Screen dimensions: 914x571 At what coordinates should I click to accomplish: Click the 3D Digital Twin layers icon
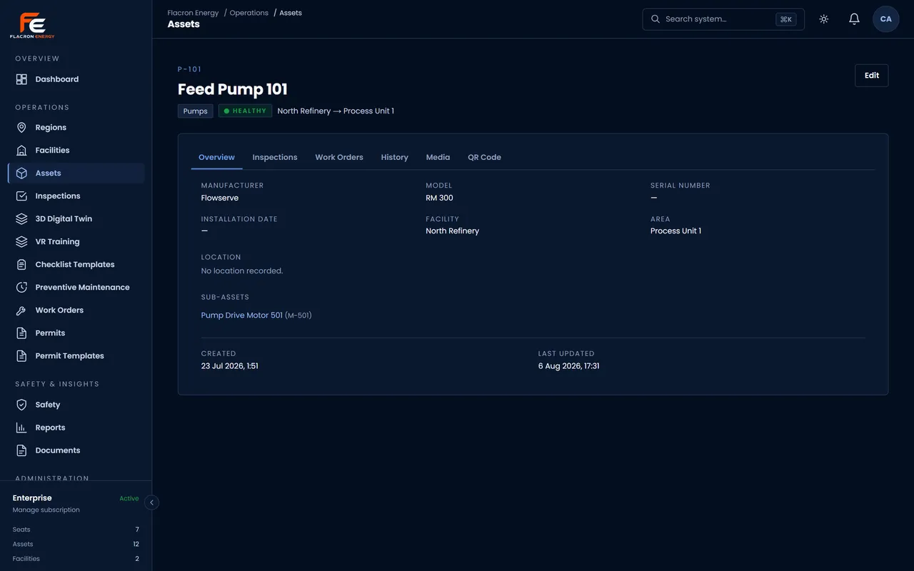tap(21, 219)
